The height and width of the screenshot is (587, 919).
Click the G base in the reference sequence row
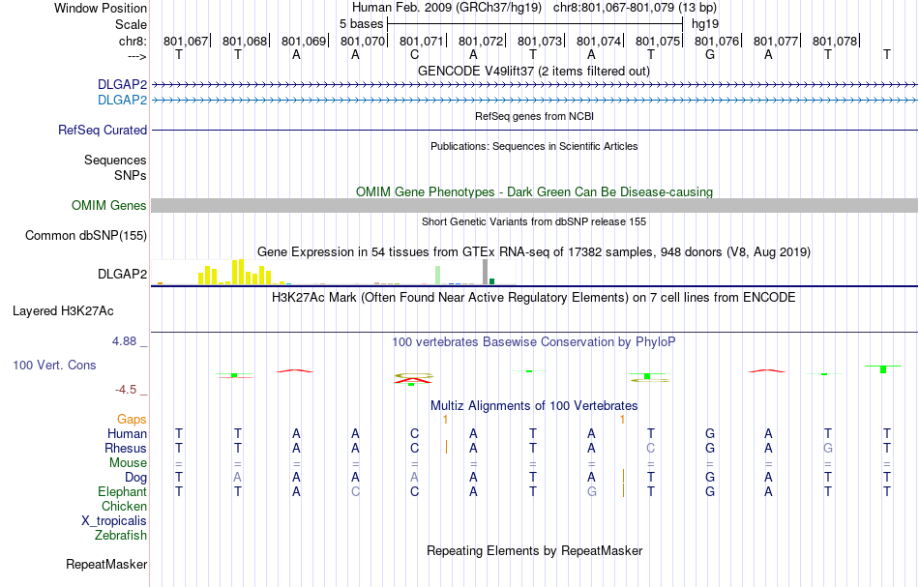(x=710, y=55)
